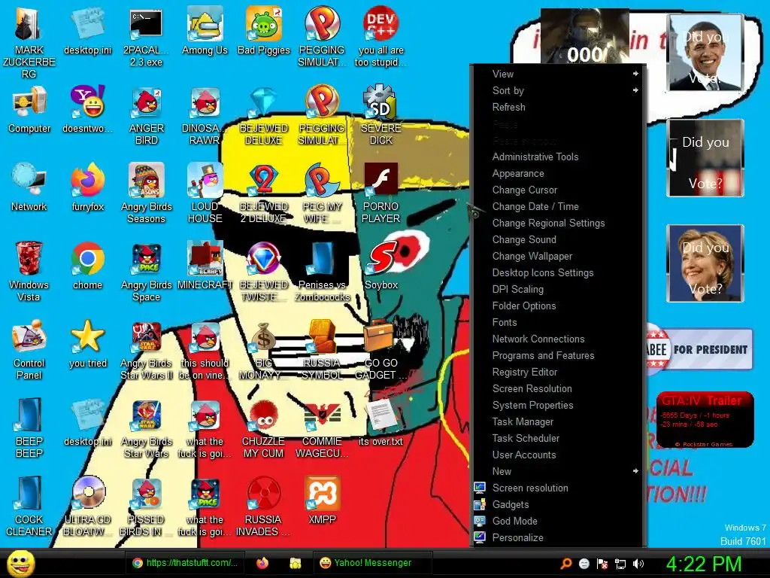Open the GO GO GADGET briefcase icon
Screen dimensions: 770x578
[x=380, y=349]
